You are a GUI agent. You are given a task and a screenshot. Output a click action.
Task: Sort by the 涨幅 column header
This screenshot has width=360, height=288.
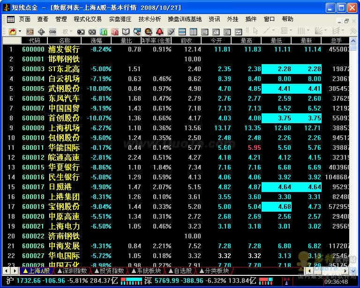96,41
